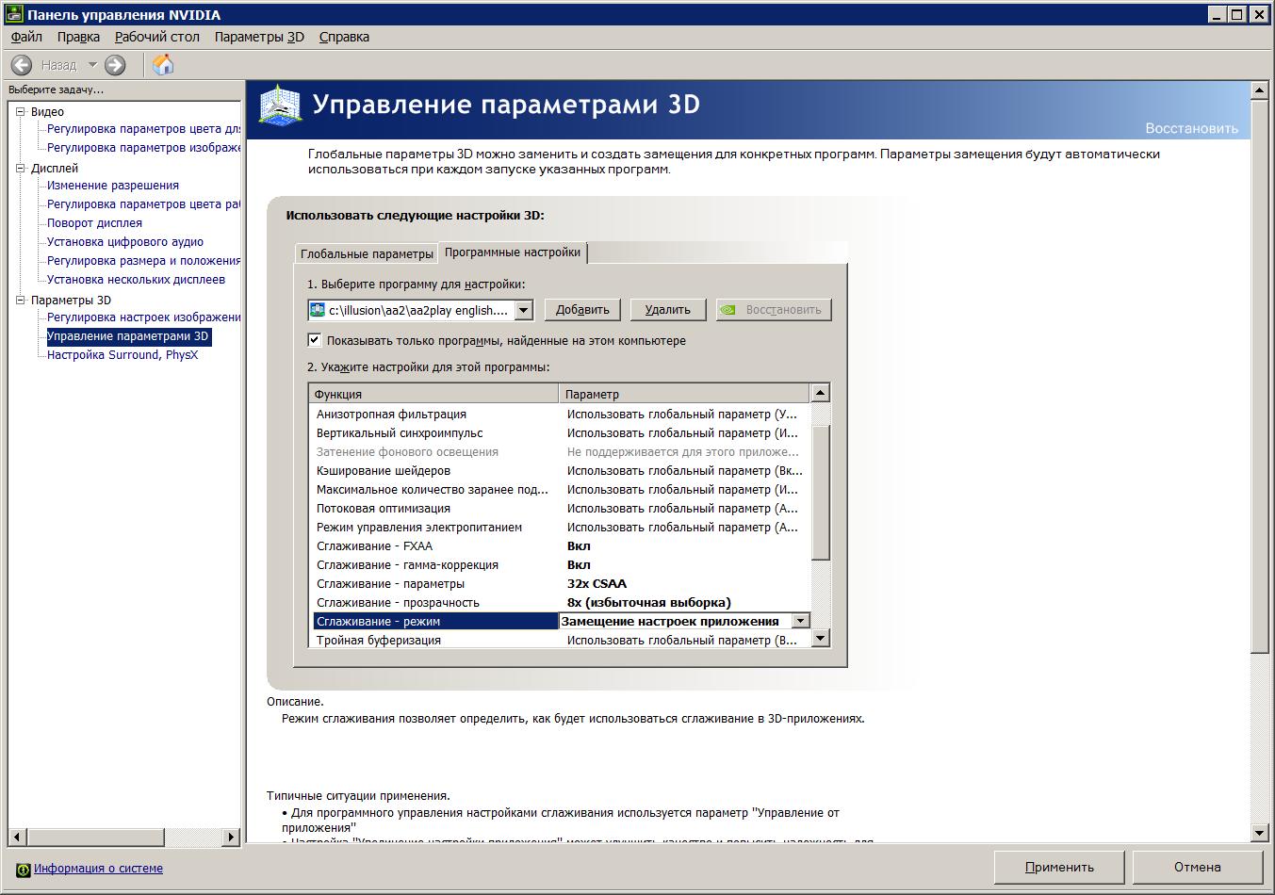Open the Файл menu
Viewport: 1275px width, 895px height.
tap(26, 37)
